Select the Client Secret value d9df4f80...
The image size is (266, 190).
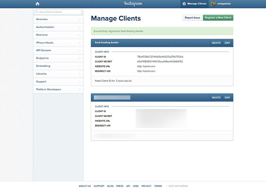point(160,62)
